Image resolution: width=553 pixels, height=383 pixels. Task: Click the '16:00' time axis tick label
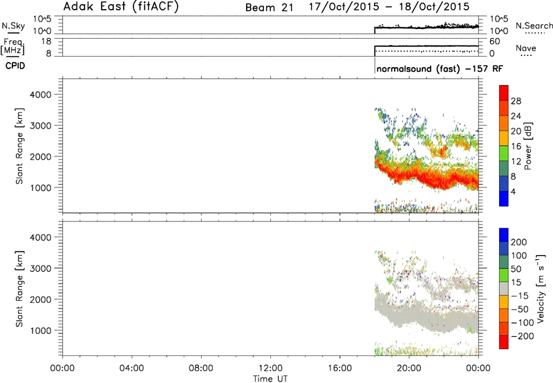[x=340, y=368]
